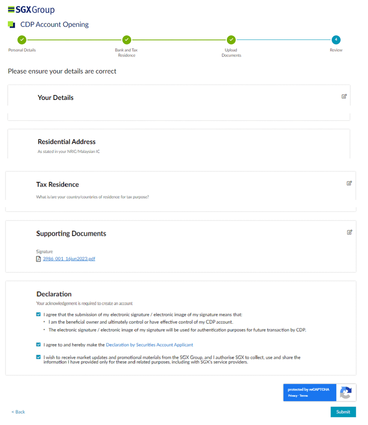368x425 pixels.
Task: Click the Upload Documents green checkmark
Action: [231, 40]
